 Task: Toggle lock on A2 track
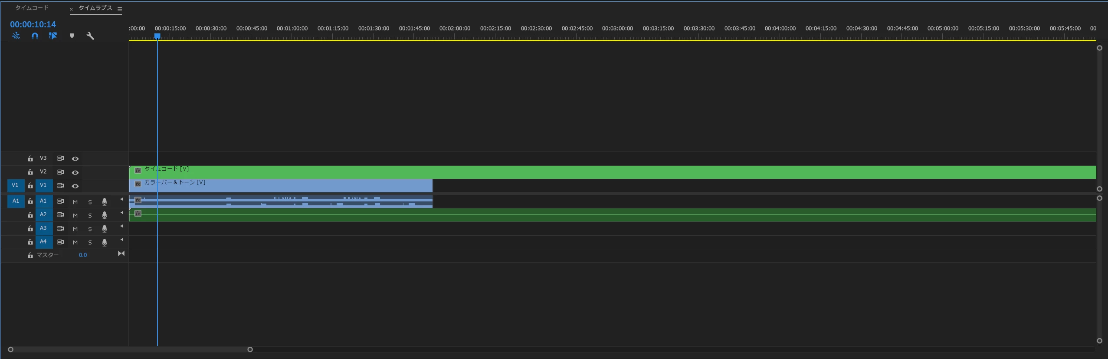click(30, 215)
